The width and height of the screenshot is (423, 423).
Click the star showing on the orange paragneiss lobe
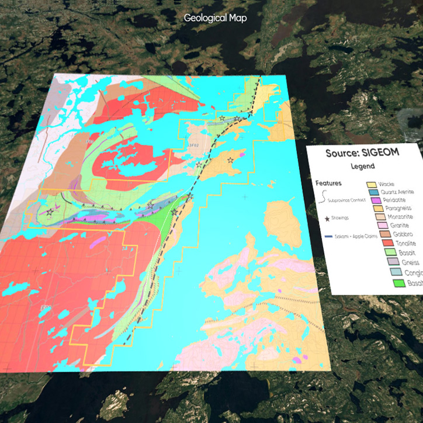[x=230, y=160]
